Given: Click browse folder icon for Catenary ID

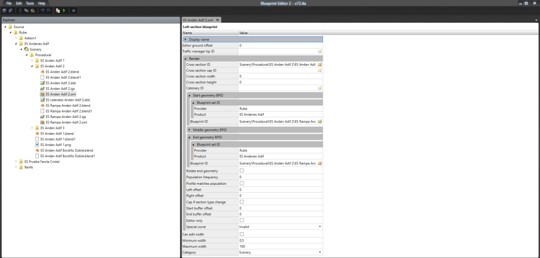Looking at the screenshot, I should click(320, 88).
